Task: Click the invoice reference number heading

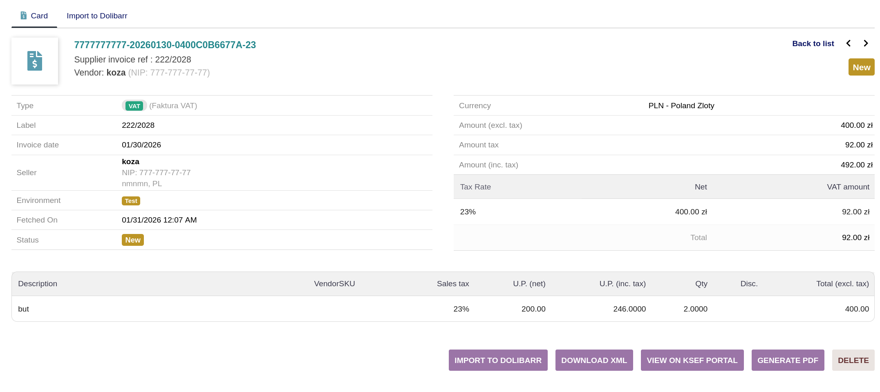Action: pos(165,45)
